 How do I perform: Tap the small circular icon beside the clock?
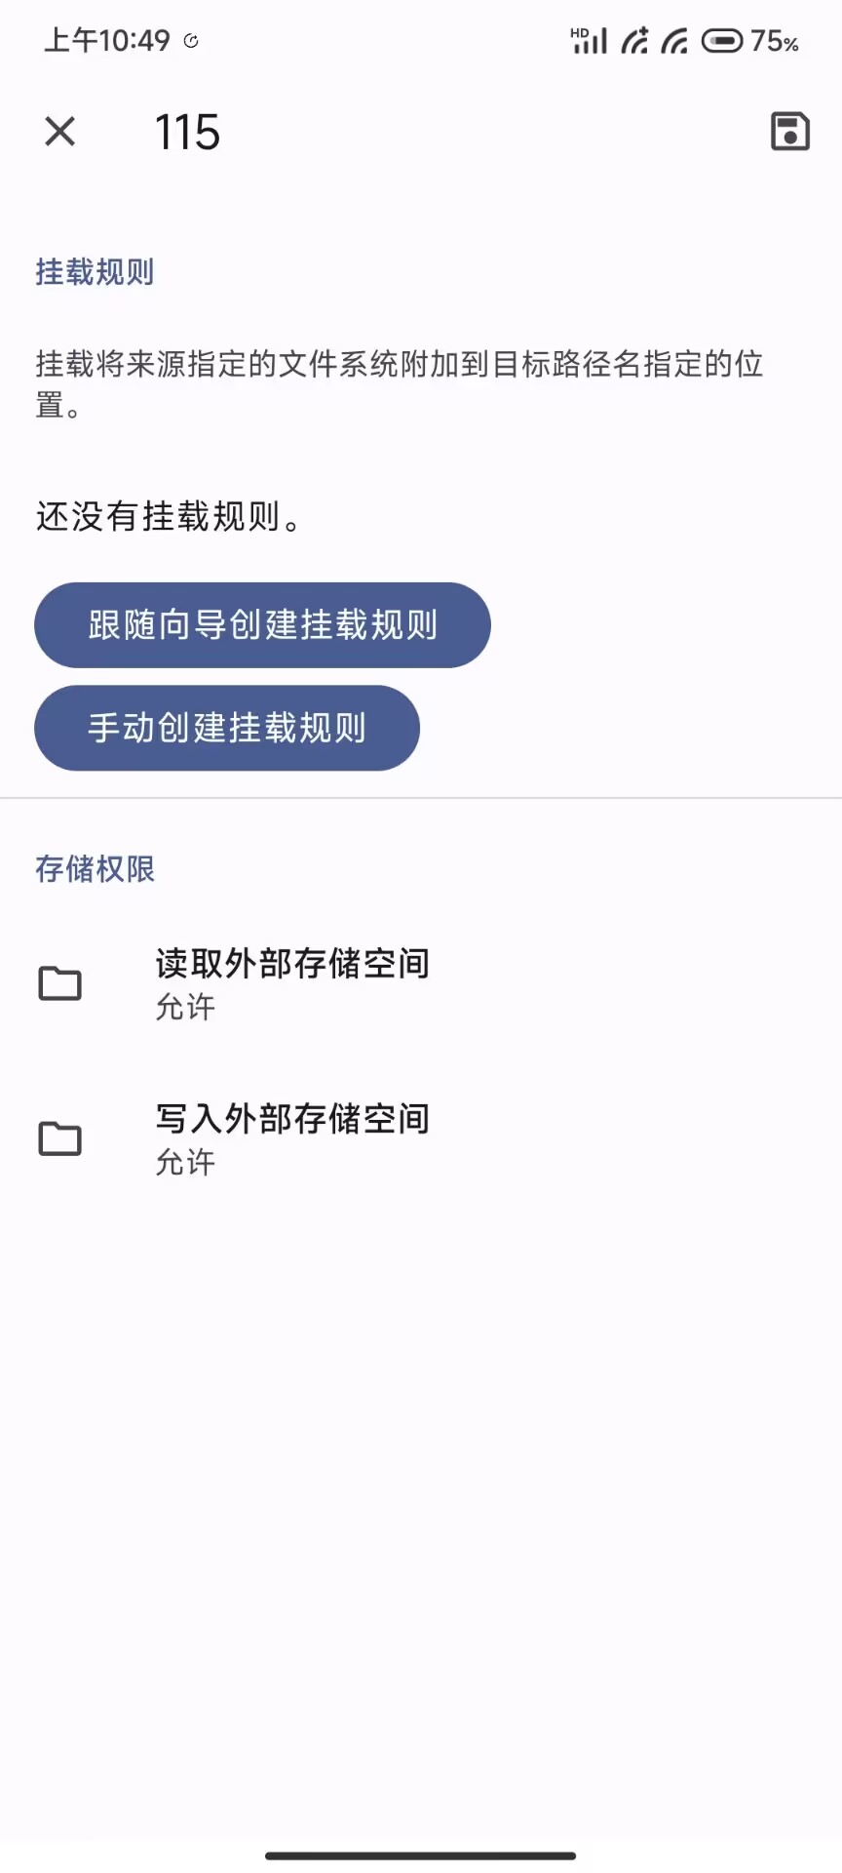click(x=191, y=41)
